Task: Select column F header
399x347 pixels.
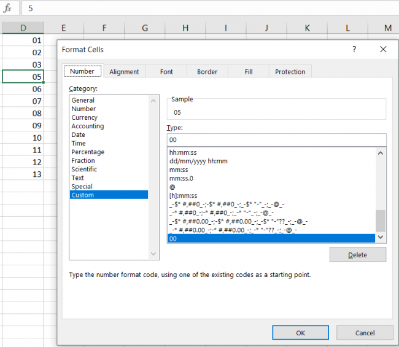Action: click(x=104, y=28)
